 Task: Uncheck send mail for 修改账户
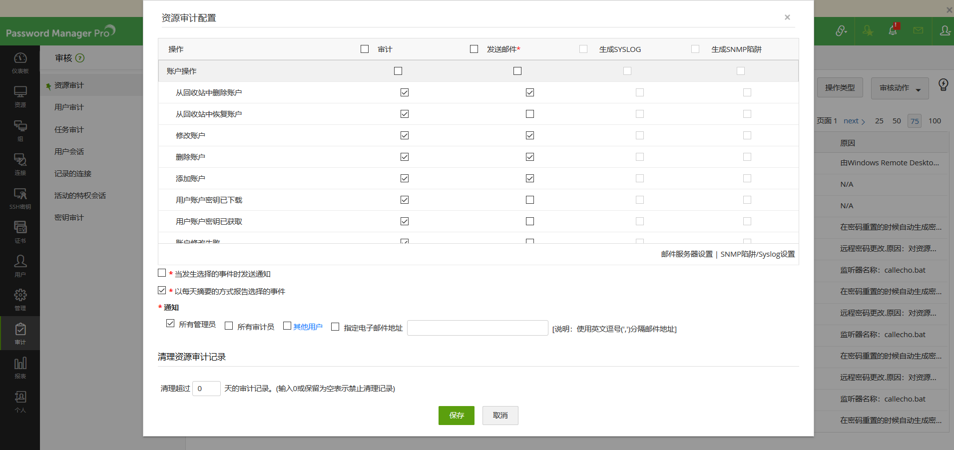point(530,135)
